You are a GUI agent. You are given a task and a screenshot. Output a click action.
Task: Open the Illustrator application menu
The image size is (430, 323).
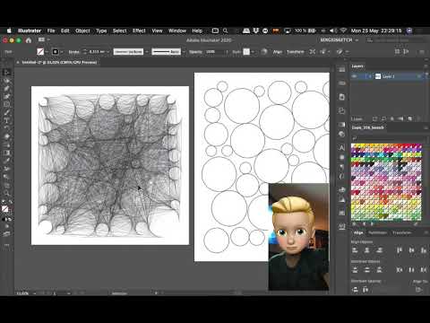[30, 31]
